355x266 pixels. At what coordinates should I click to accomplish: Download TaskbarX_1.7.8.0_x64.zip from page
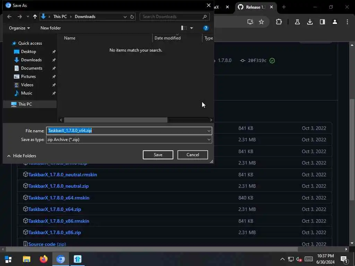tap(54, 210)
